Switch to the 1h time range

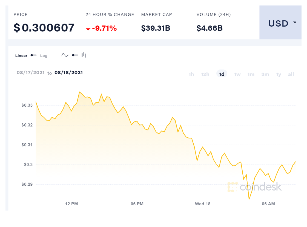tap(191, 74)
